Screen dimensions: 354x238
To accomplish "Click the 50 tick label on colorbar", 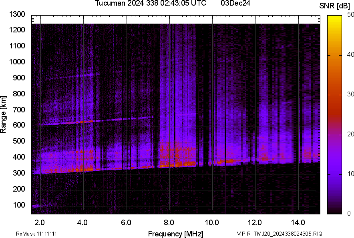I will tap(351, 14).
